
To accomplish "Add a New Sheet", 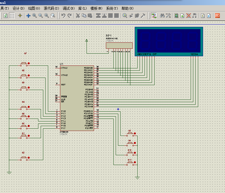I will tap(182, 16).
